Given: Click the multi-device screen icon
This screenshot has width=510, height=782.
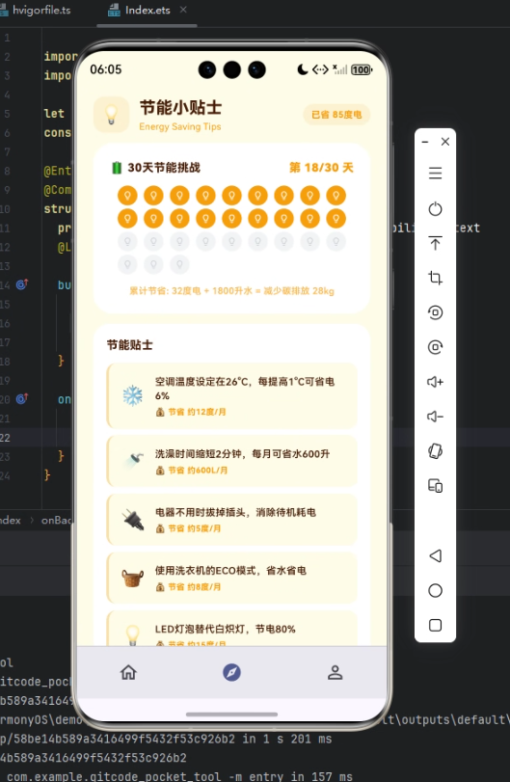Looking at the screenshot, I should tap(435, 486).
